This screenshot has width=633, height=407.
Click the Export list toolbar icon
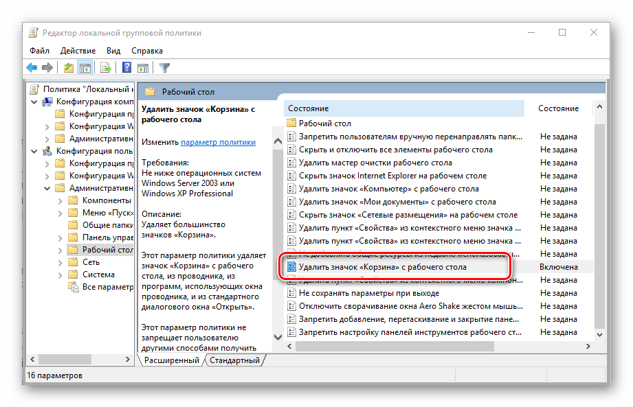(106, 67)
